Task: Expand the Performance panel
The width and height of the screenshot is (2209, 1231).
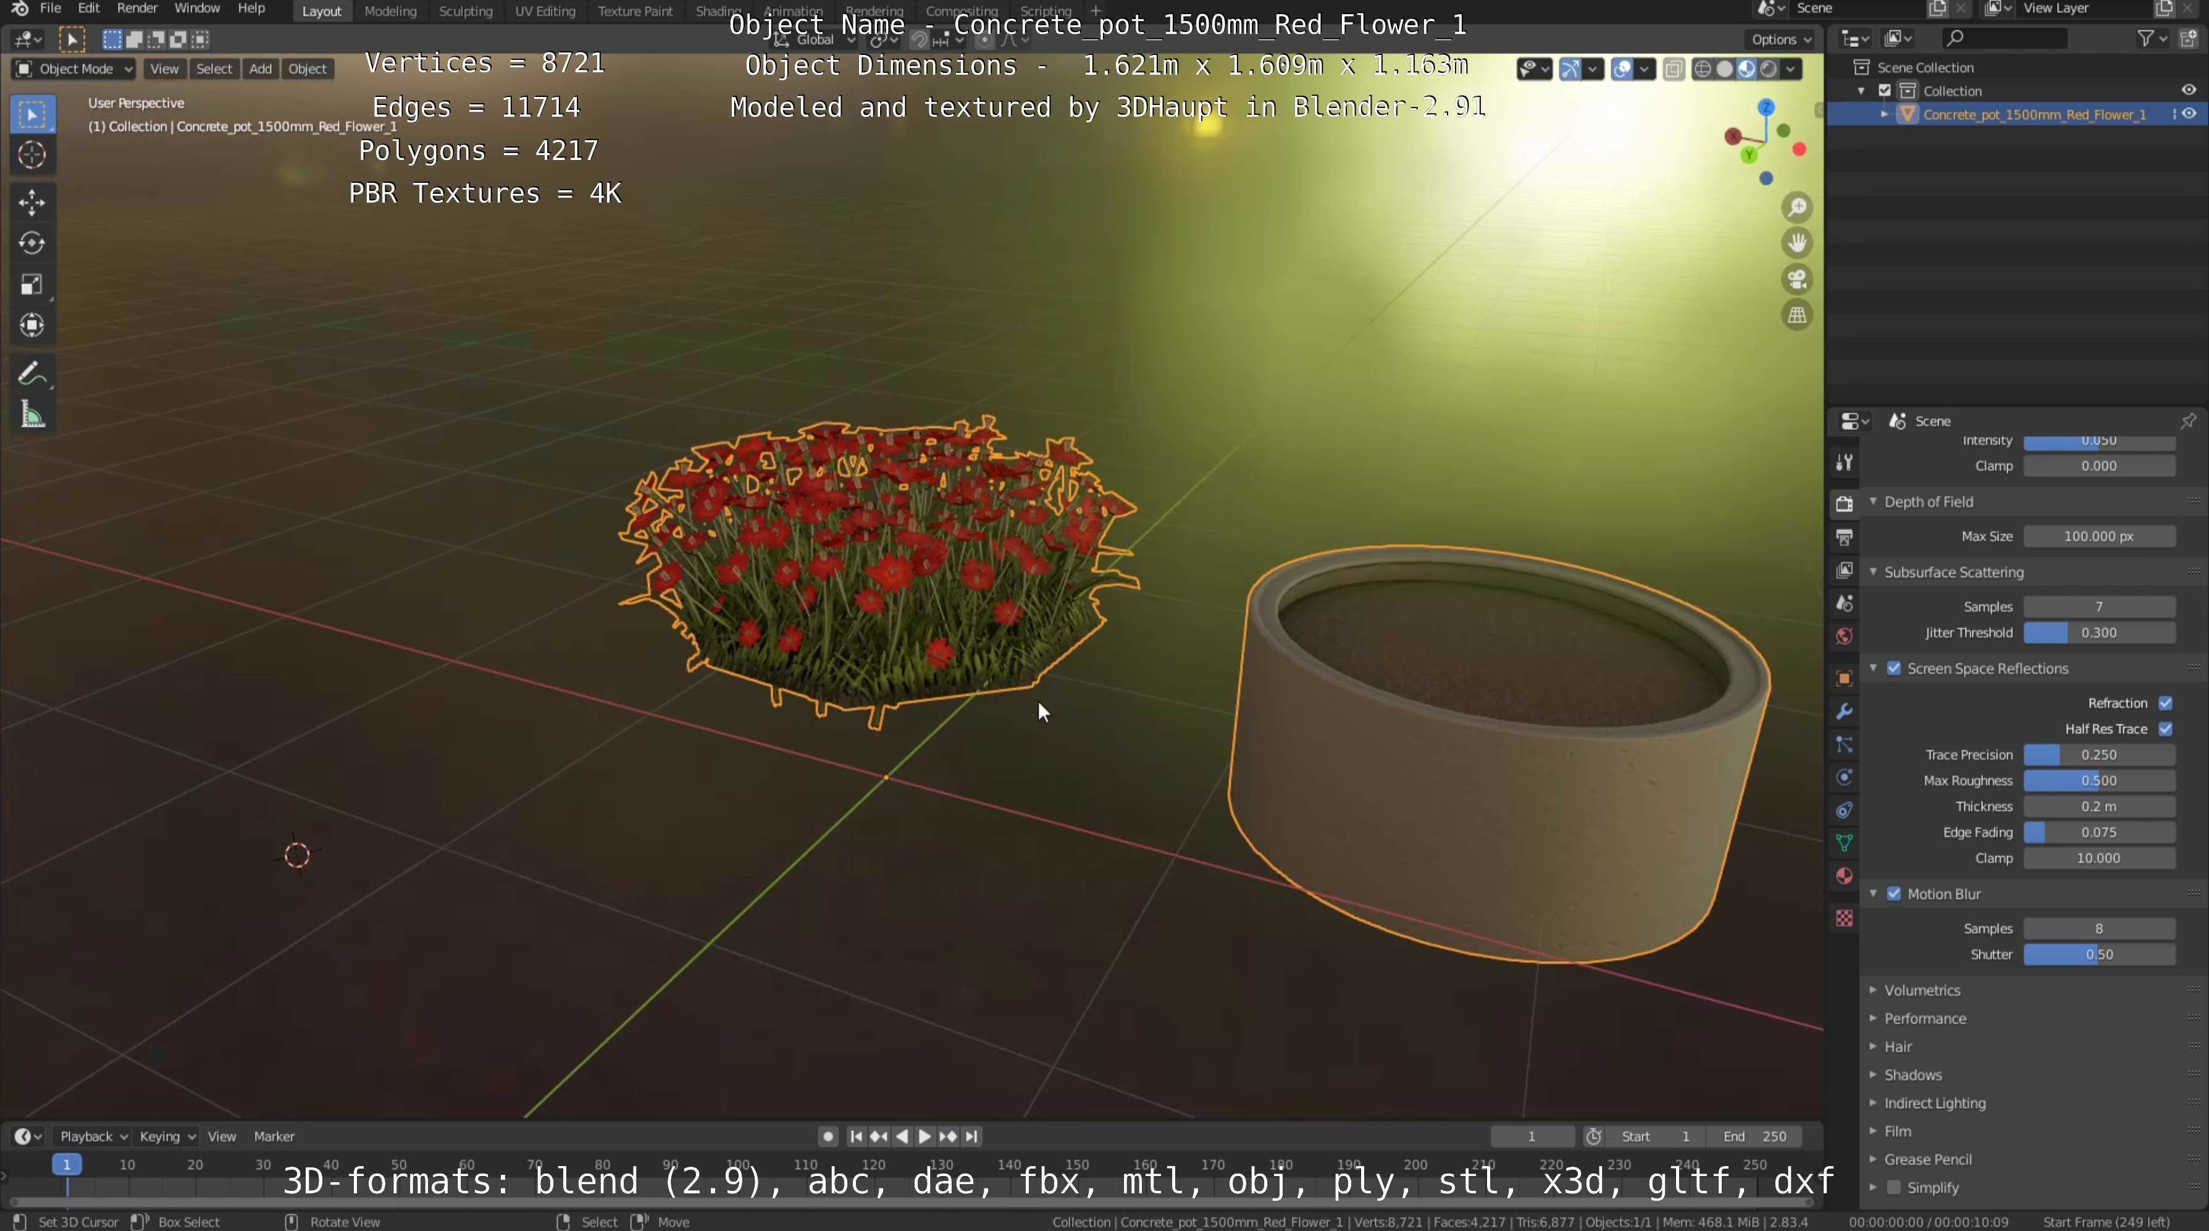Action: point(1924,1019)
